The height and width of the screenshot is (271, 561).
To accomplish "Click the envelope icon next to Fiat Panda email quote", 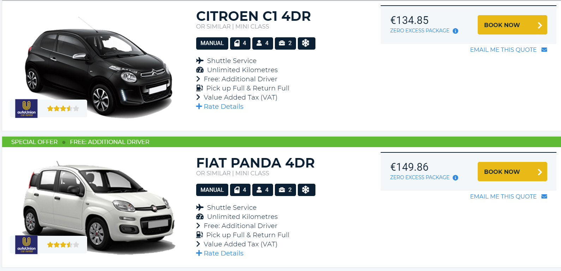I will [x=544, y=196].
